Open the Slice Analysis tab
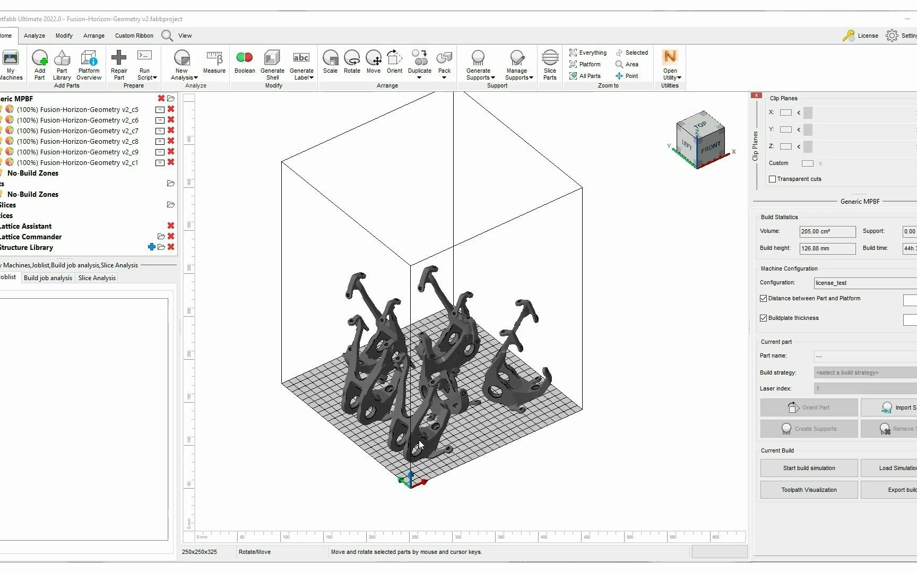This screenshot has height=573, width=917. [x=97, y=277]
